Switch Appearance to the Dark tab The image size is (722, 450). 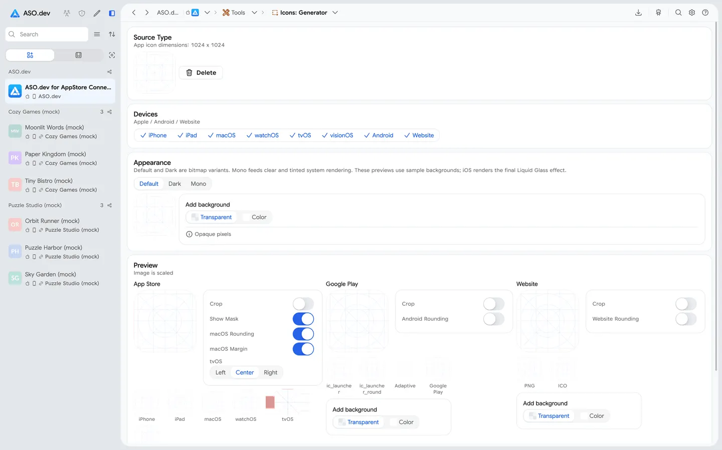click(x=174, y=184)
